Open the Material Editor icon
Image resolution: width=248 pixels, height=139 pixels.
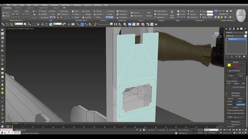tap(143, 24)
